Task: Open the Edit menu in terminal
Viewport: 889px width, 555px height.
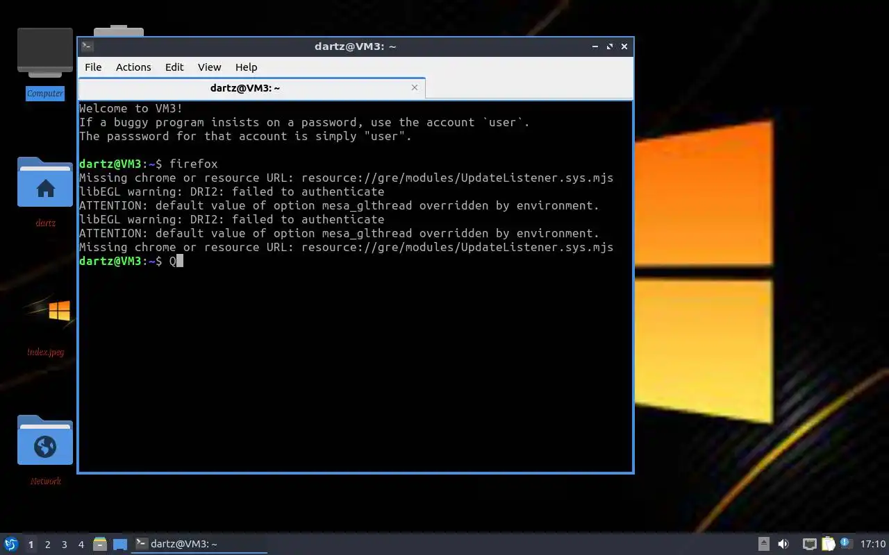Action: tap(174, 67)
